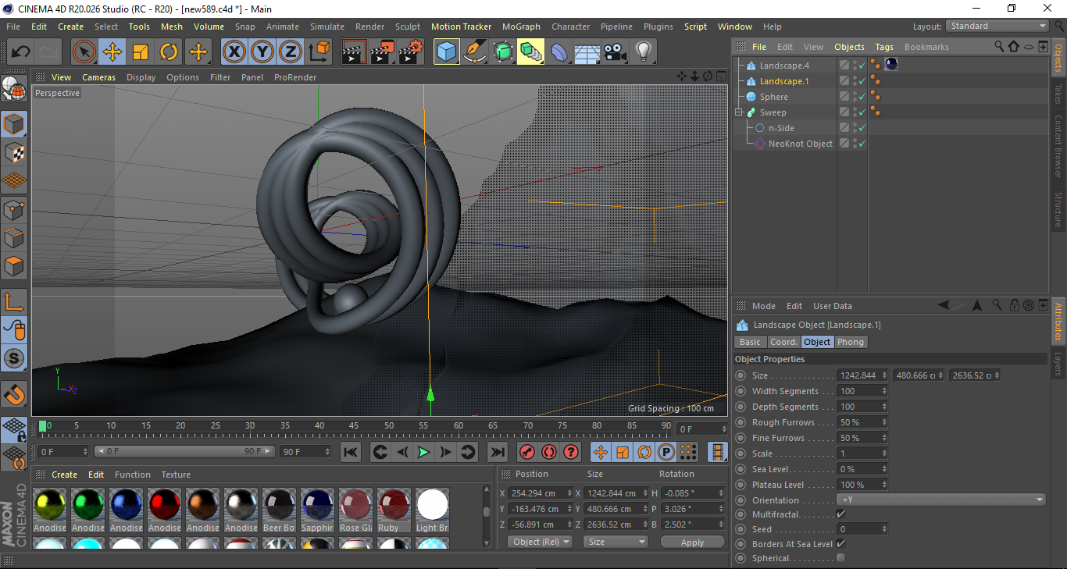Open the Layout Standard dropdown
Viewport: 1067px width, 569px height.
pos(997,26)
